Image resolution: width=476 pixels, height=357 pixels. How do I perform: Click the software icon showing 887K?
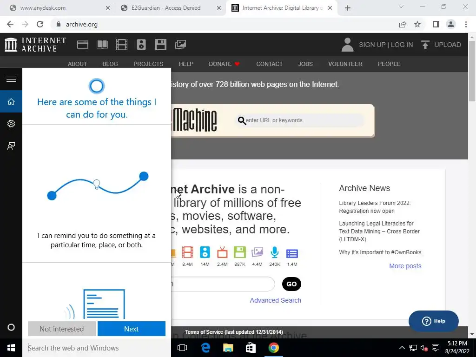coord(240,252)
